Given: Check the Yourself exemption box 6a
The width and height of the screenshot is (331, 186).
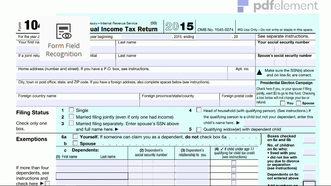Looking at the screenshot, I should [x=75, y=137].
